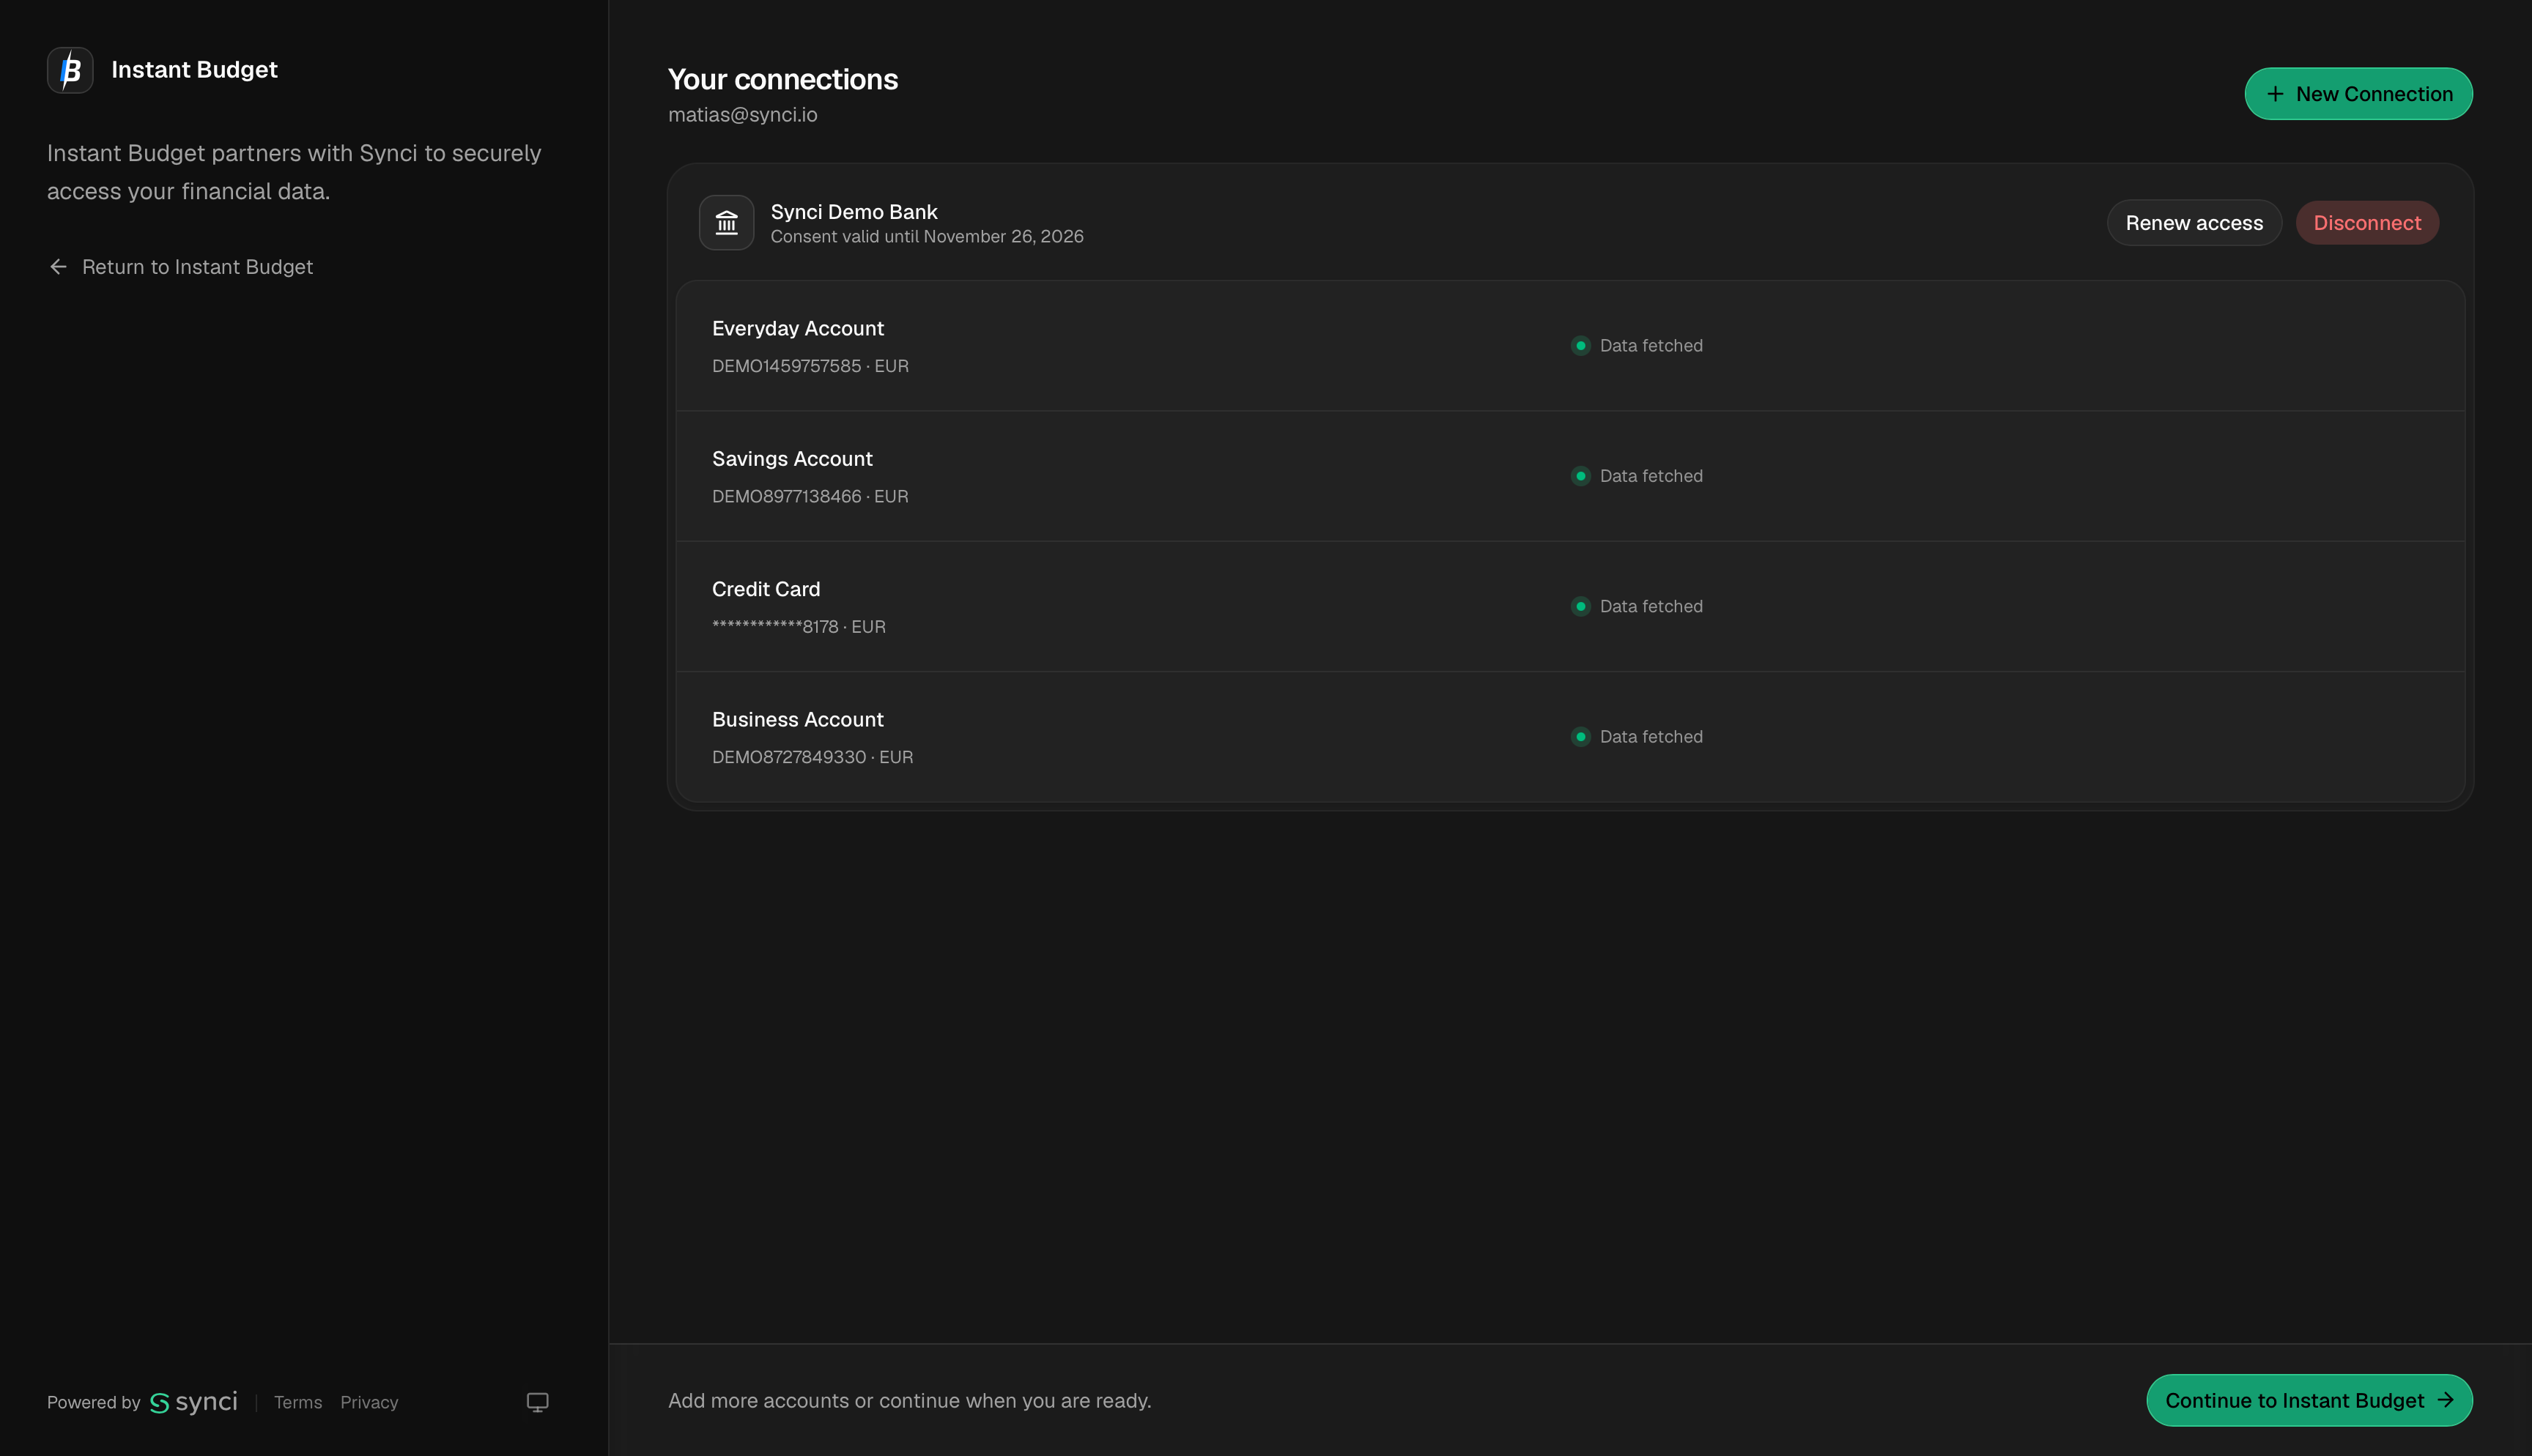Click the Powered by label

pos(94,1402)
